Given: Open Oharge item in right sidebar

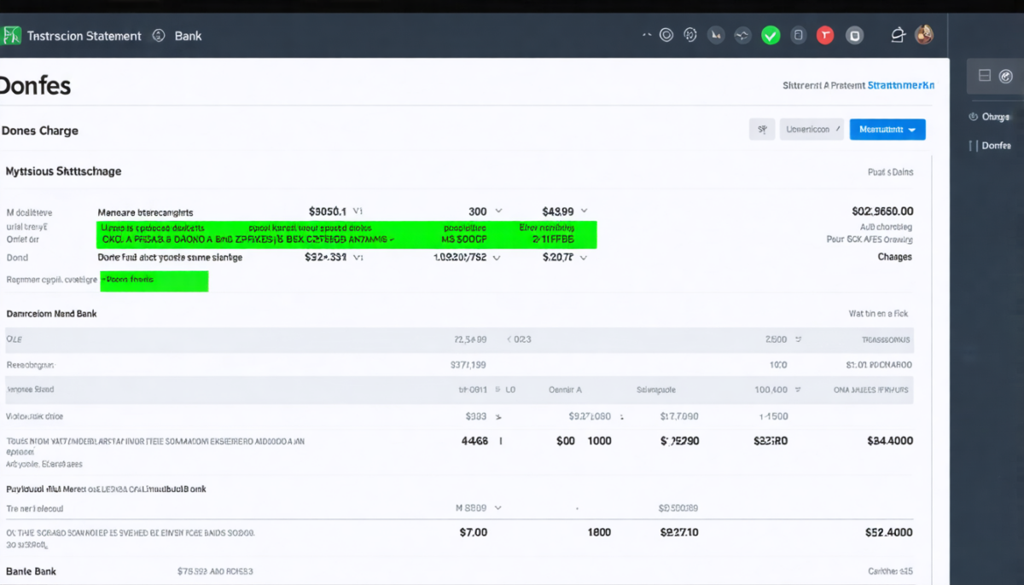Looking at the screenshot, I should click(995, 117).
